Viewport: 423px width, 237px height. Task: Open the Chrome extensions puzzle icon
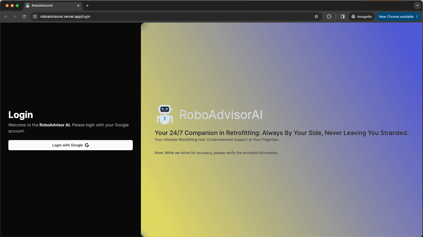click(x=329, y=16)
